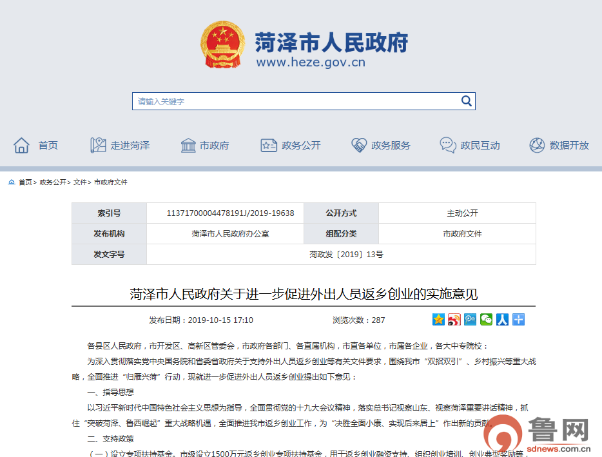Open more share options plus icon
602x457 pixels.
[518, 320]
